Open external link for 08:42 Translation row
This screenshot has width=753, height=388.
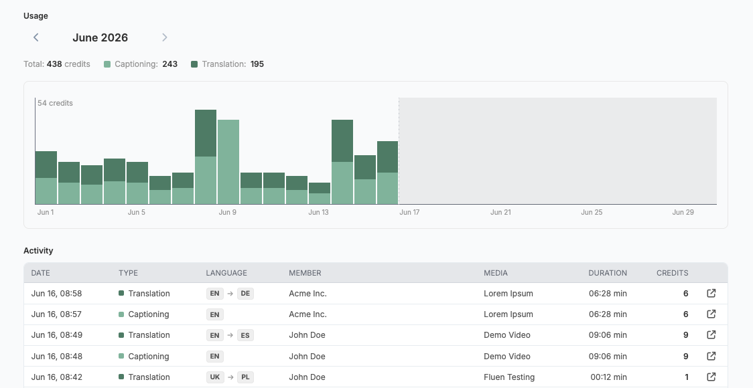click(x=711, y=377)
